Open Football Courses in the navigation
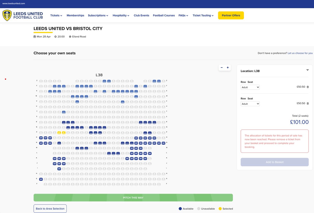 (x=164, y=15)
